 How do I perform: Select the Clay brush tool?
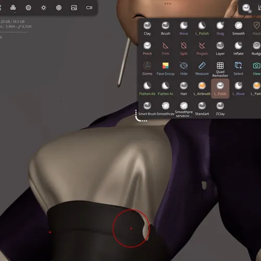click(x=147, y=29)
